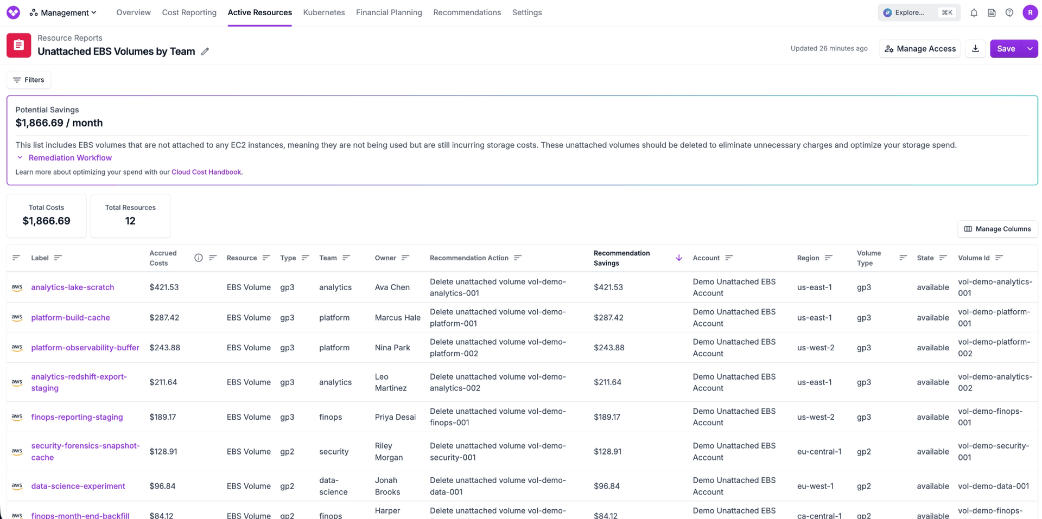Click AWS icon for platform-build-cache row
The image size is (1042, 519).
(17, 318)
